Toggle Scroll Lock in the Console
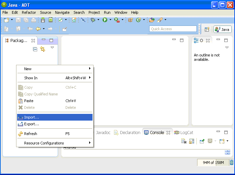Screen dimensions: 235x175 tap(191, 141)
